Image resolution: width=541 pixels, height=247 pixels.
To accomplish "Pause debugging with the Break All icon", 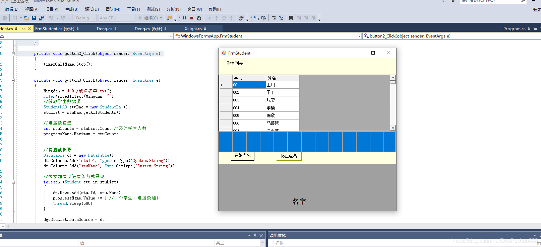I will coord(184,18).
